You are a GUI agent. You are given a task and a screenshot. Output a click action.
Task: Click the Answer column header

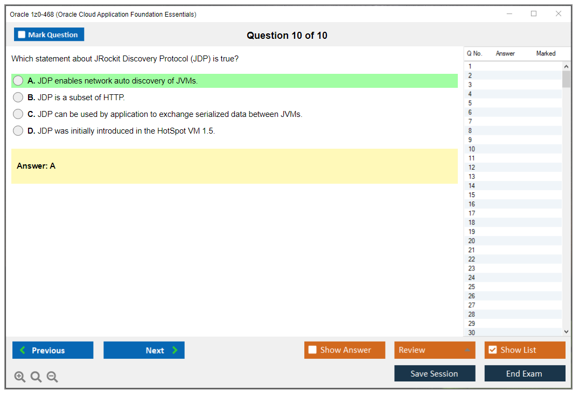point(506,53)
